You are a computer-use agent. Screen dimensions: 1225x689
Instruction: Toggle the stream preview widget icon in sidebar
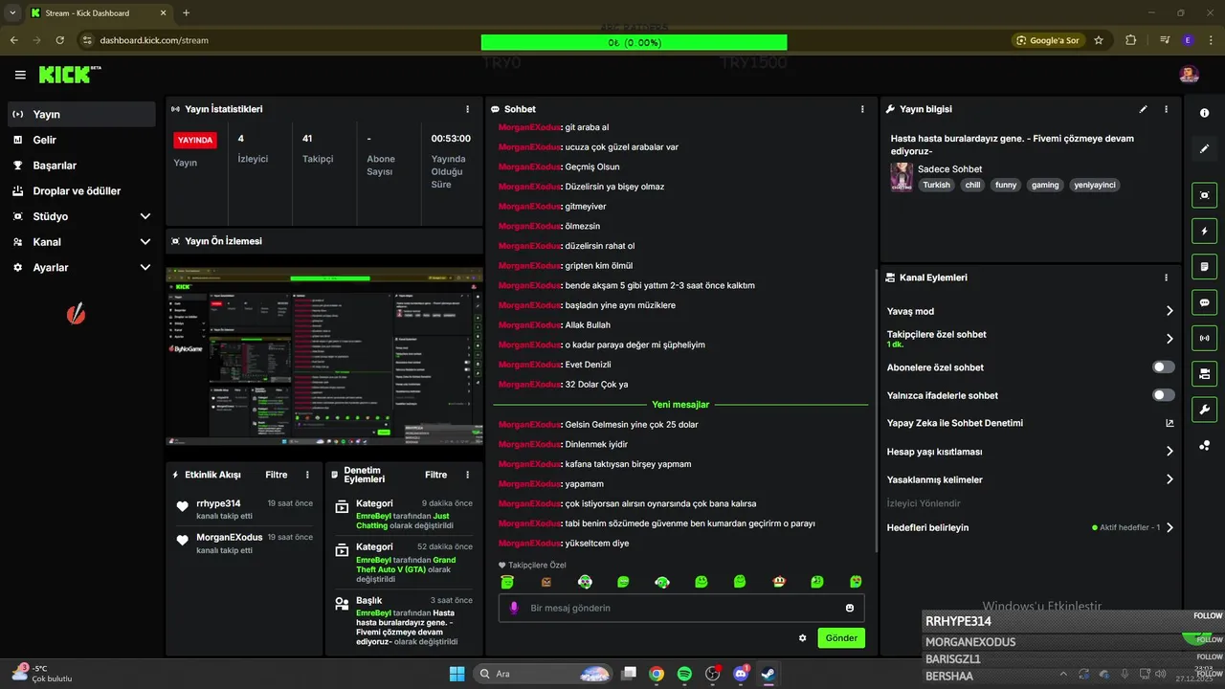pos(1204,195)
